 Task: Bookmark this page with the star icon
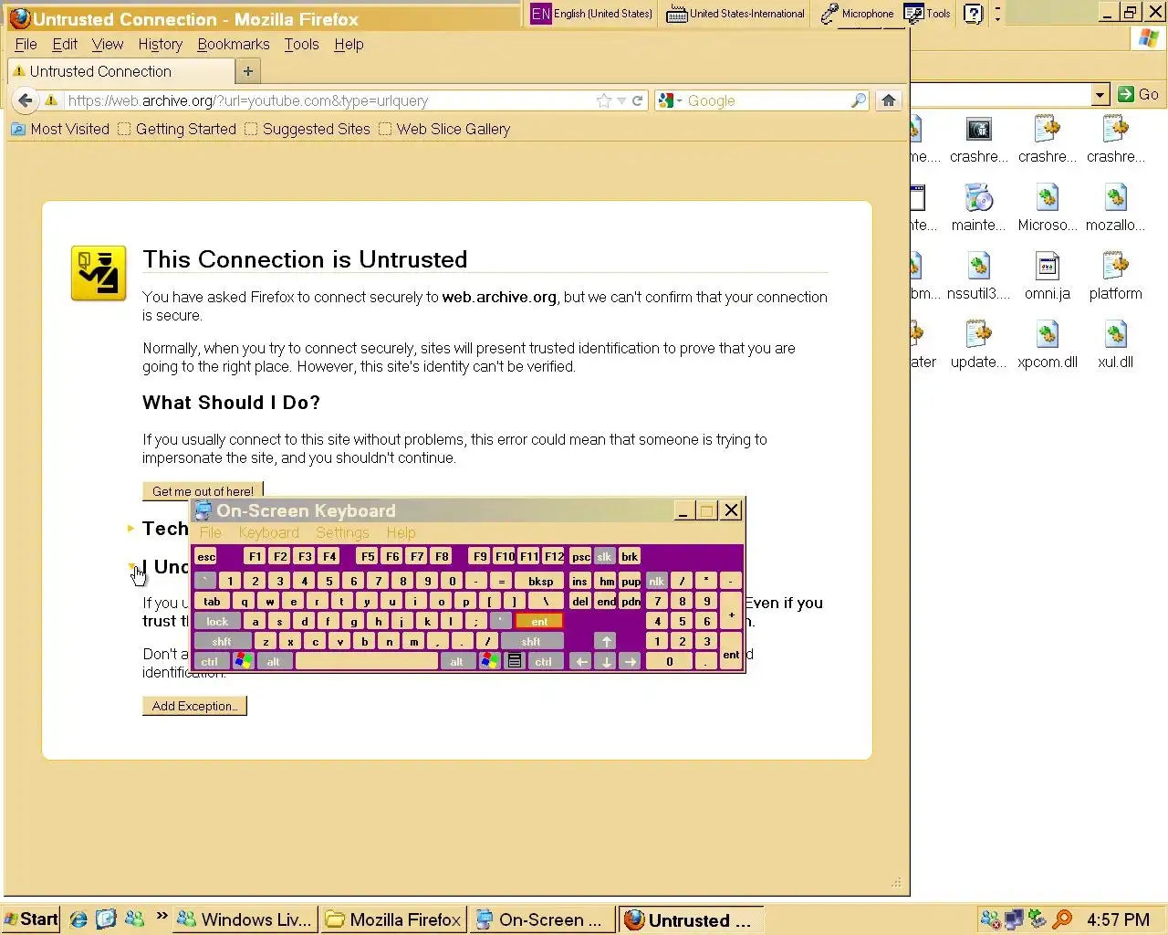pos(603,100)
